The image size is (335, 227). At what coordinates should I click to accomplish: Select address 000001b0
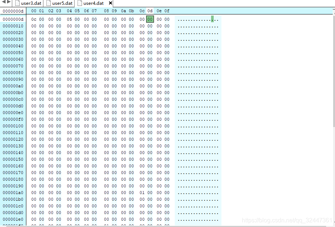tap(13, 199)
